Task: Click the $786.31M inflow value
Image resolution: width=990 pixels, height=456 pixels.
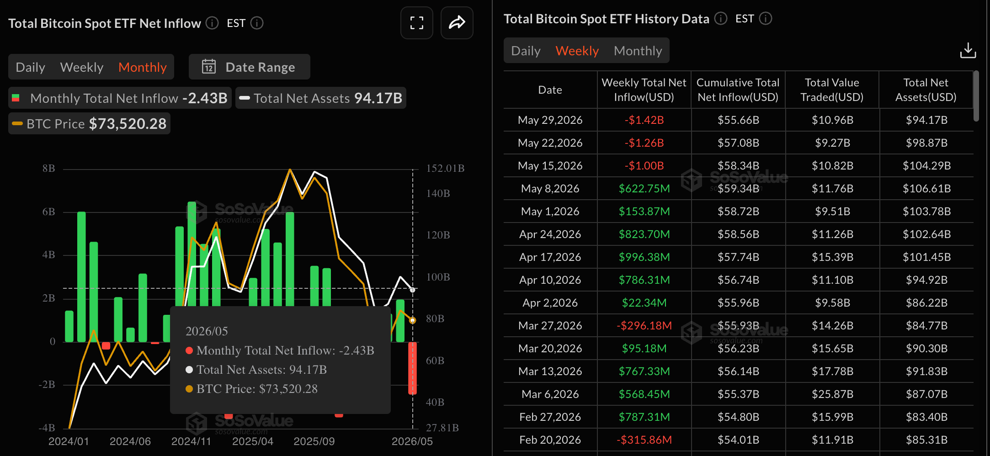Action: click(x=644, y=280)
